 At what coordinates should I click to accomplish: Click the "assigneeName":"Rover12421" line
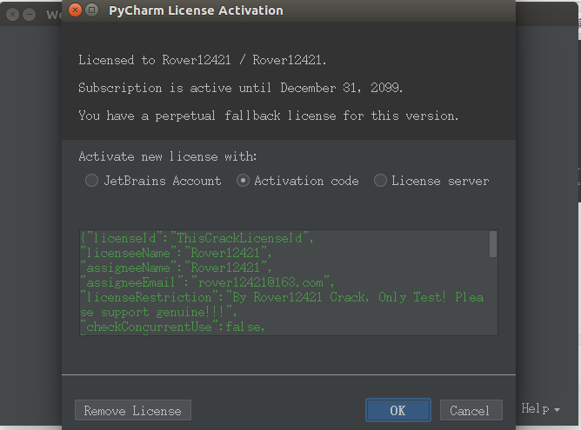(176, 268)
